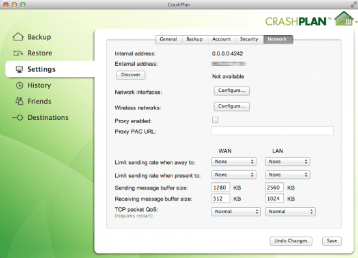This screenshot has width=358, height=258.
Task: Open the Restore section label
Action: 40,53
